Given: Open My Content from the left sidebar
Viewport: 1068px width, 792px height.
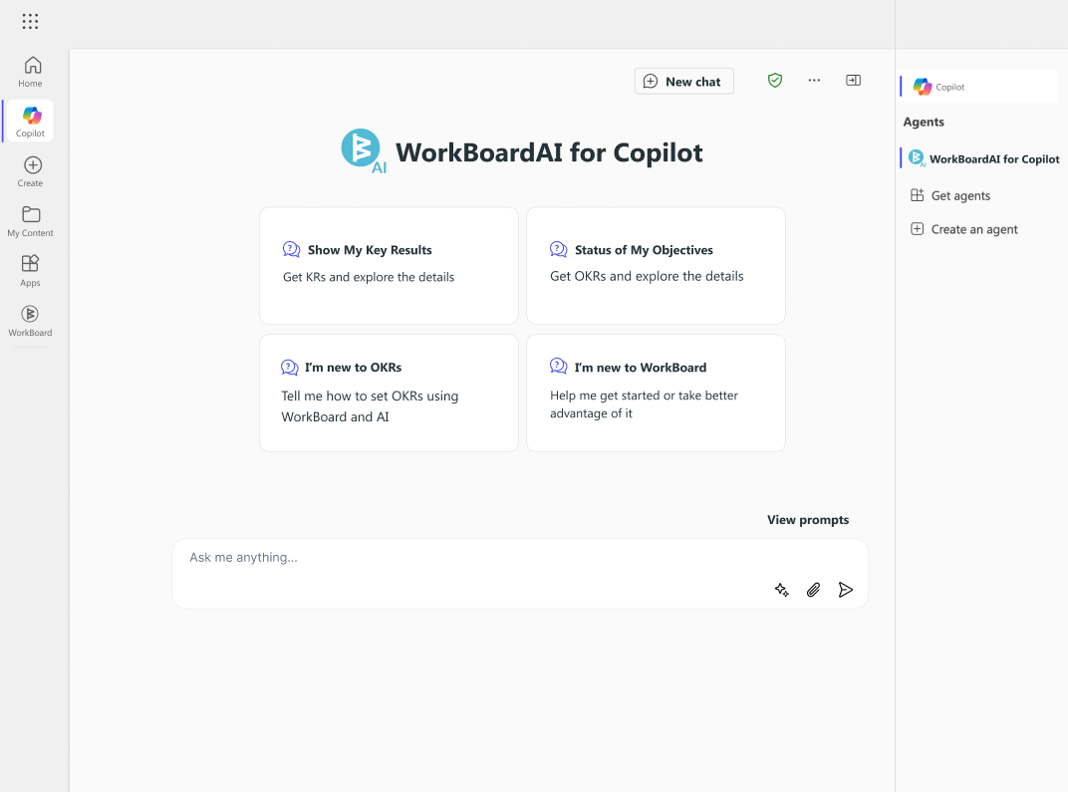Looking at the screenshot, I should [30, 219].
